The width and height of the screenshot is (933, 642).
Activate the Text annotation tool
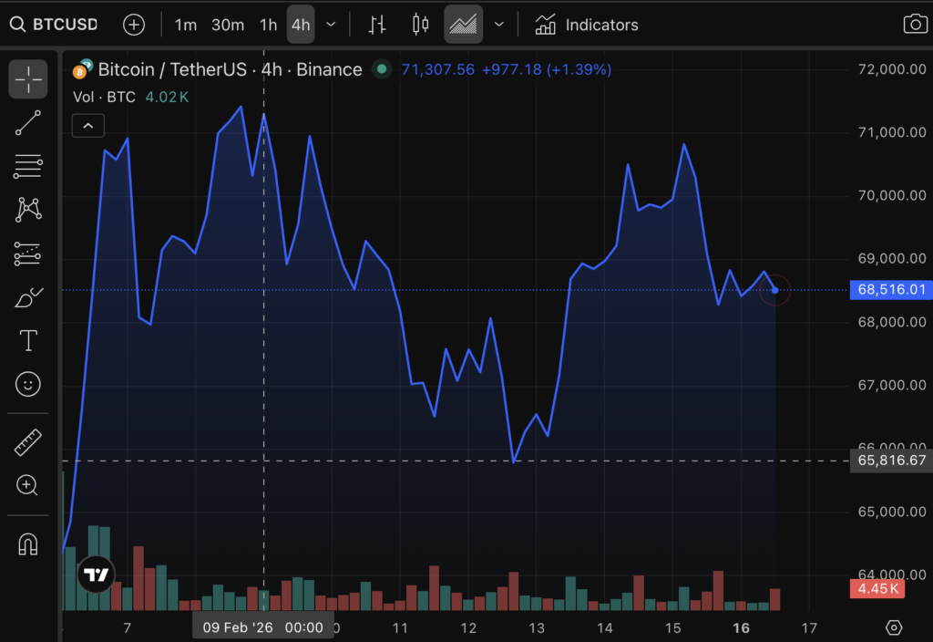28,341
